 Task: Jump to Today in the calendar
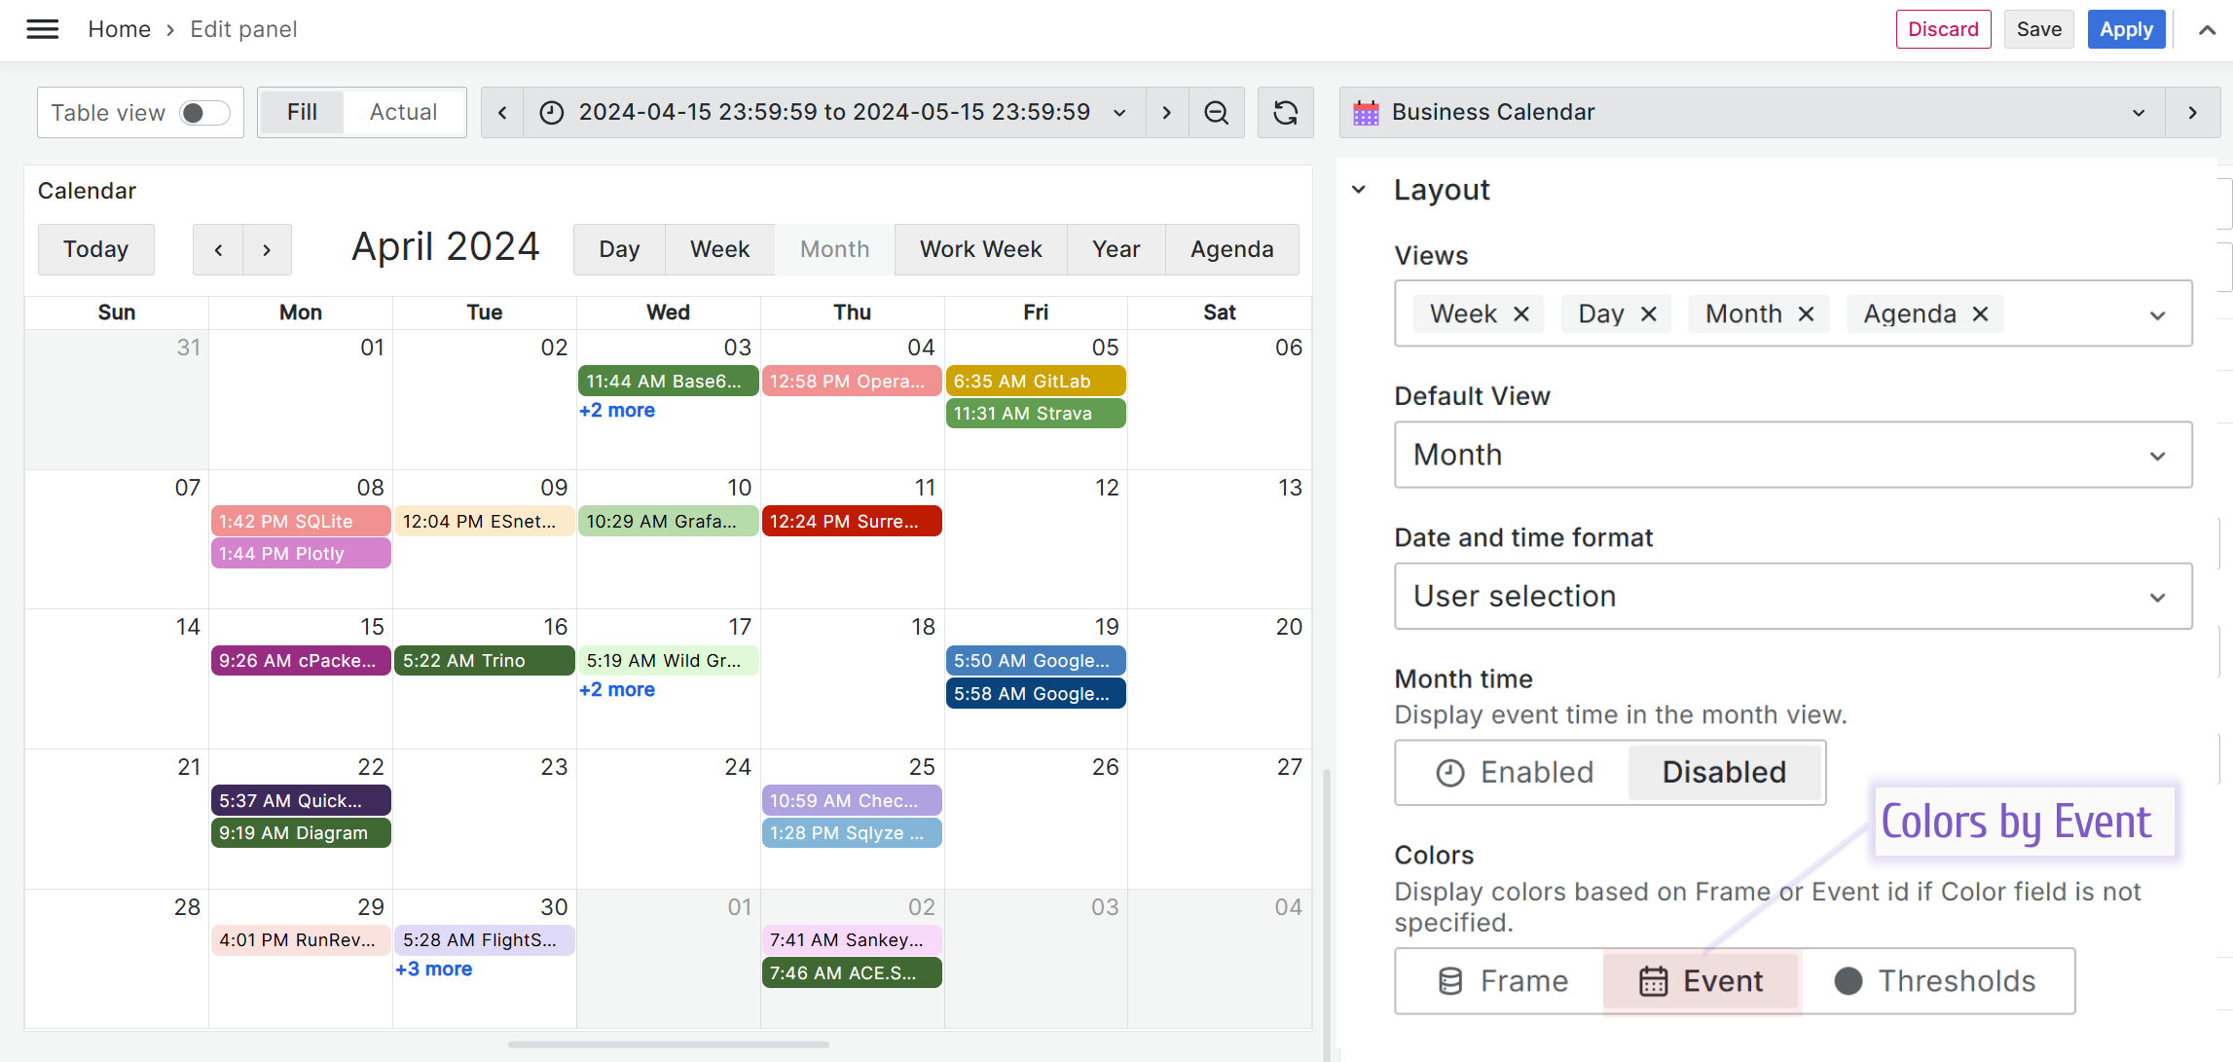pyautogui.click(x=95, y=249)
